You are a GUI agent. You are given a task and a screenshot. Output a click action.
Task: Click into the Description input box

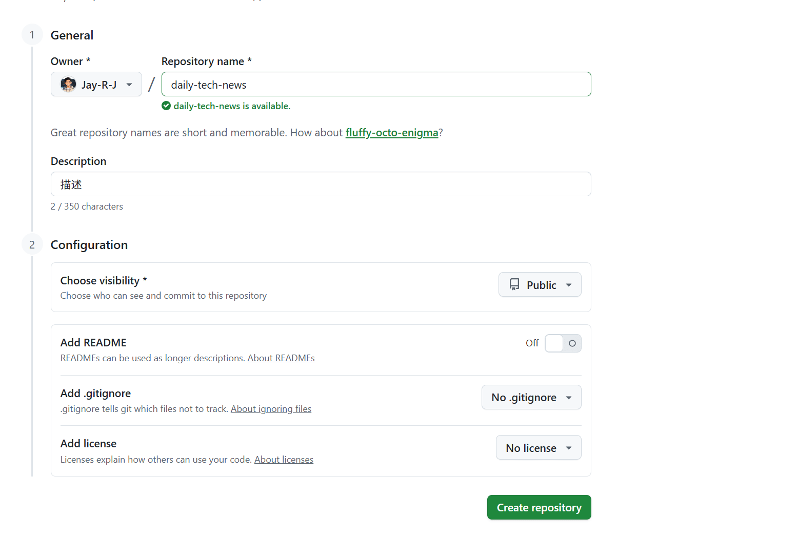point(321,184)
